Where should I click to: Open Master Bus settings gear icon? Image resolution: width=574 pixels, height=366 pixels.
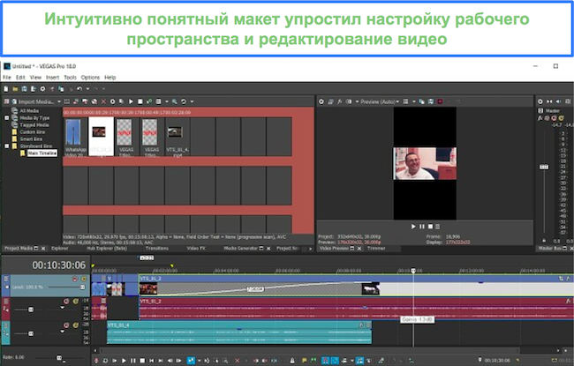(540, 101)
